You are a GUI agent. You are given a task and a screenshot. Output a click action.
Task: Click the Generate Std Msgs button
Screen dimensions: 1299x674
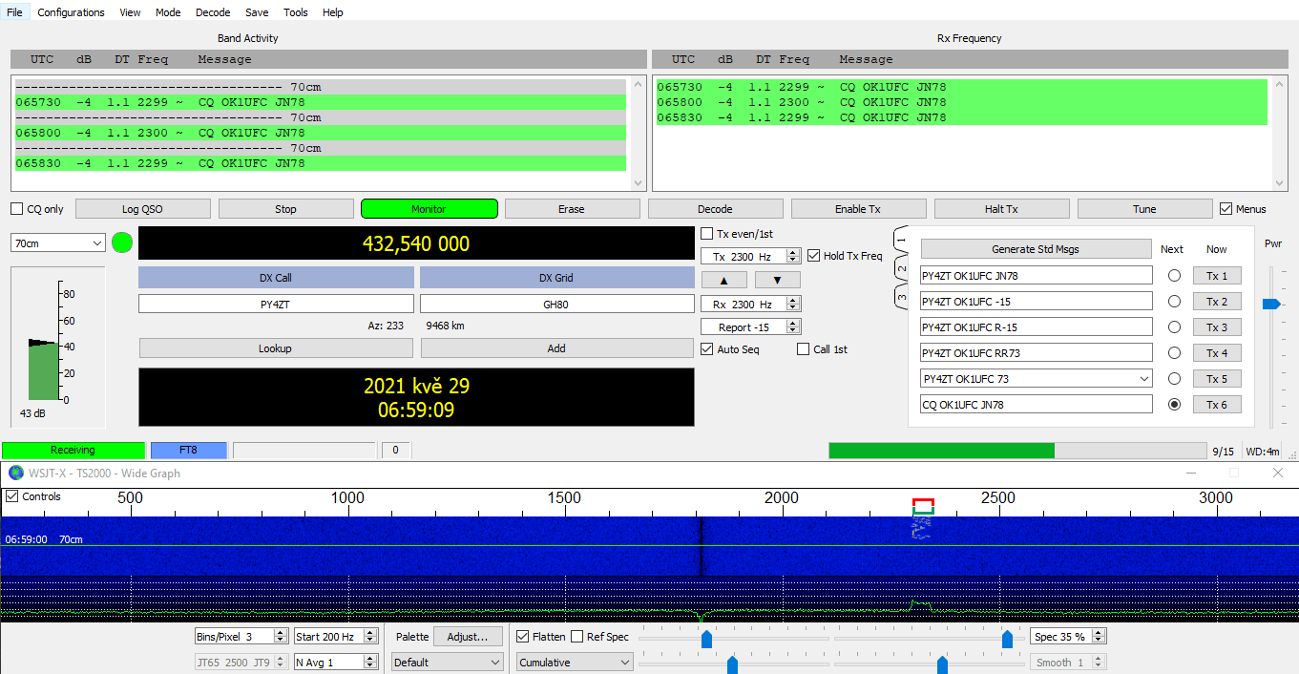pos(1036,249)
